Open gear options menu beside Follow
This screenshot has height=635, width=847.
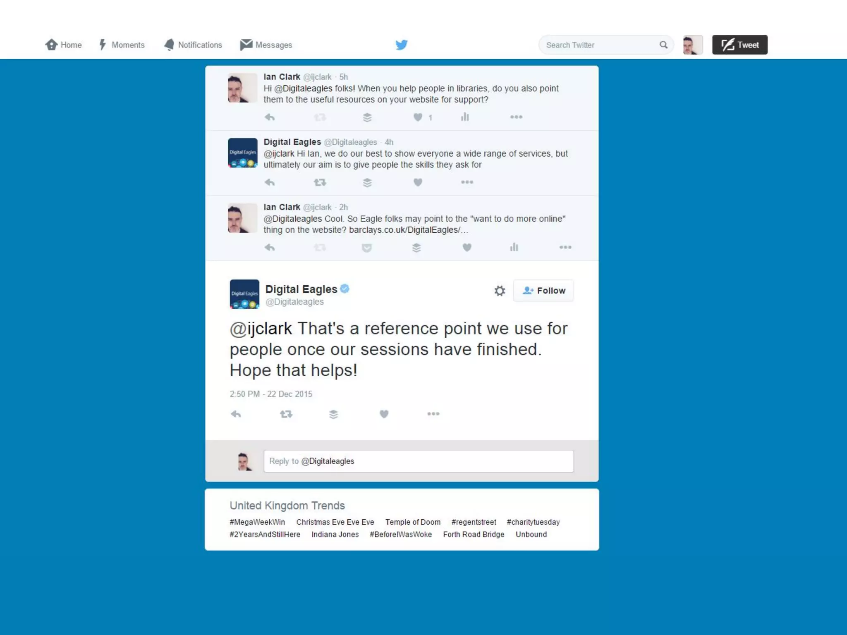[500, 291]
